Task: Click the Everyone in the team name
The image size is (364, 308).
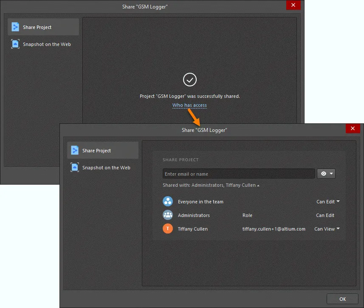Action: tap(200, 202)
